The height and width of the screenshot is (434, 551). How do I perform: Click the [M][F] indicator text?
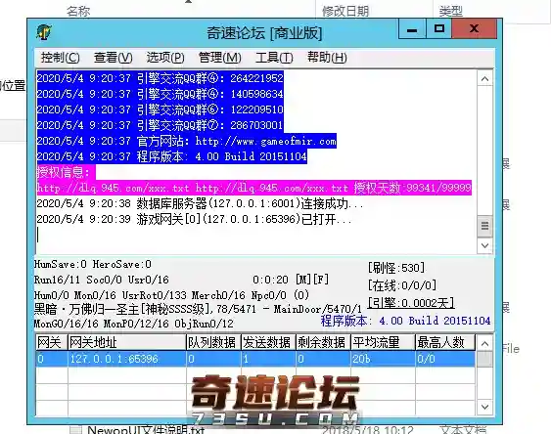coord(312,280)
